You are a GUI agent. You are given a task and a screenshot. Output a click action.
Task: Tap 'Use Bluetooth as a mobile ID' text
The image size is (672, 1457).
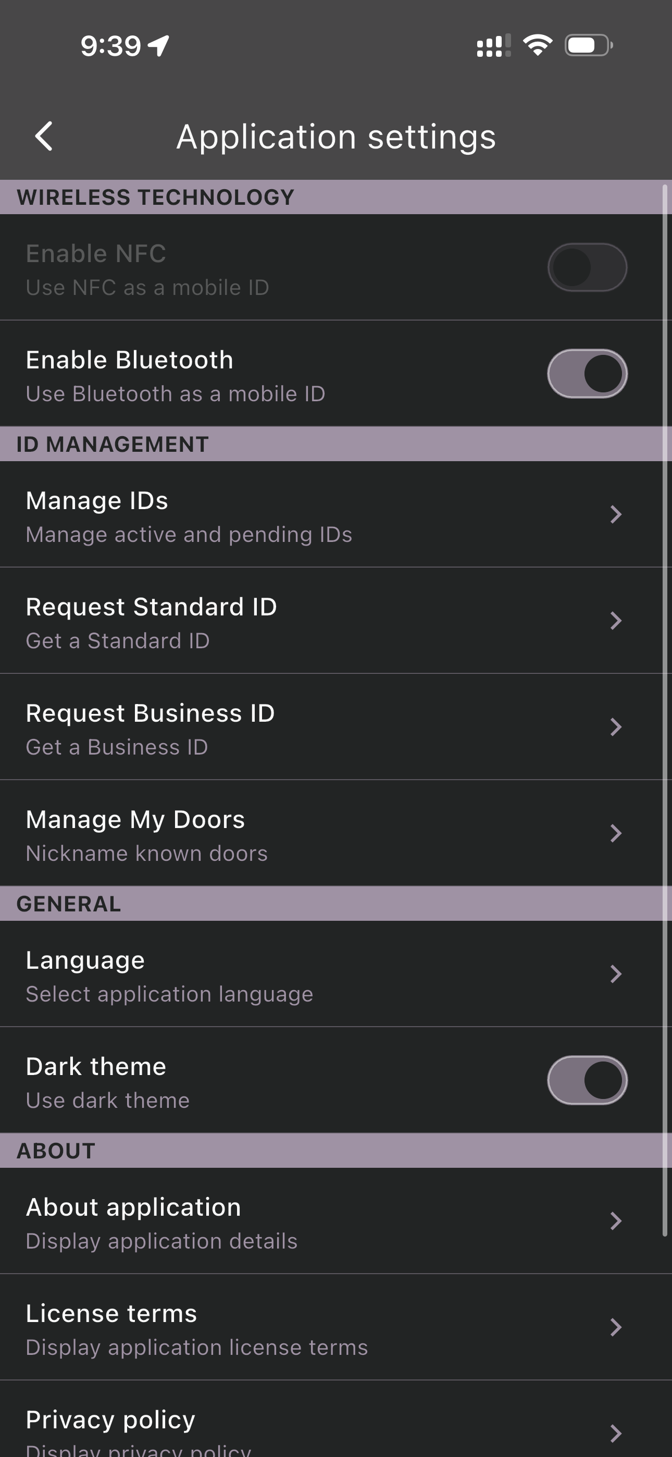(176, 393)
